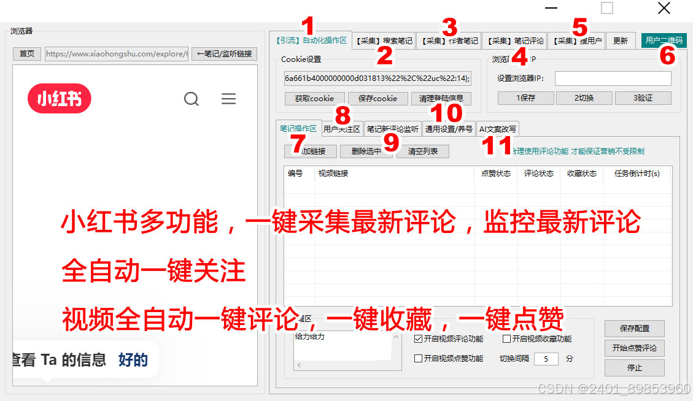Click the 清空列表 button
Viewport: 693px width, 401px height.
423,151
